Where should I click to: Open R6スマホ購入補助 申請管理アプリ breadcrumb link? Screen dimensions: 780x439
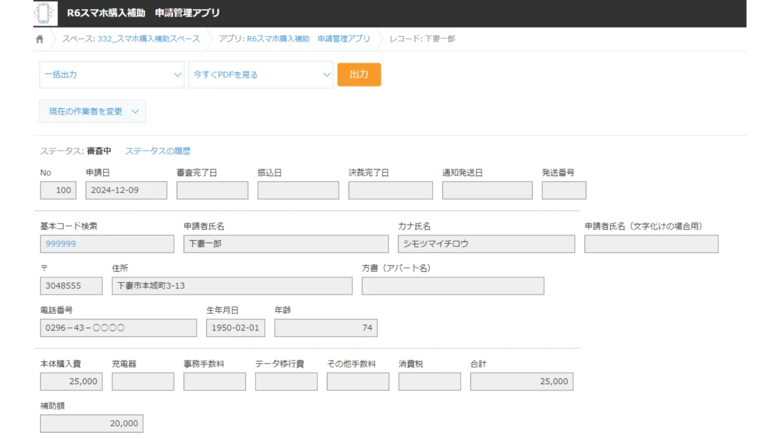coord(308,39)
